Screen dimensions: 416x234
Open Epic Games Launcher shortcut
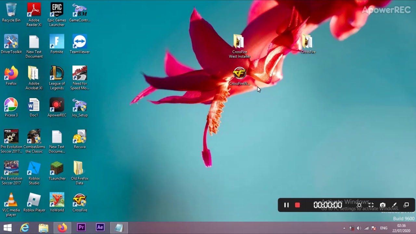pyautogui.click(x=57, y=15)
